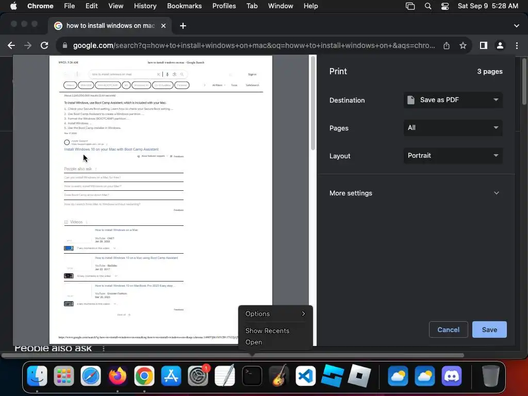
Task: Open a new tab with plus button
Action: (183, 26)
